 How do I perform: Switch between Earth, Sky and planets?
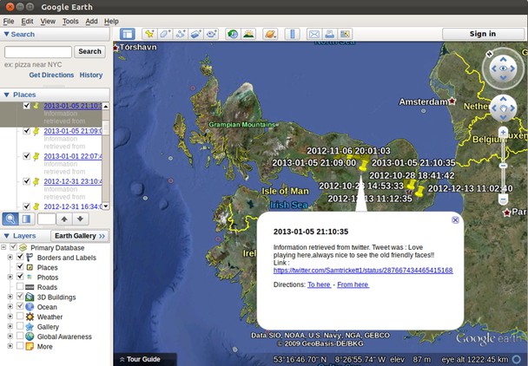pyautogui.click(x=270, y=34)
